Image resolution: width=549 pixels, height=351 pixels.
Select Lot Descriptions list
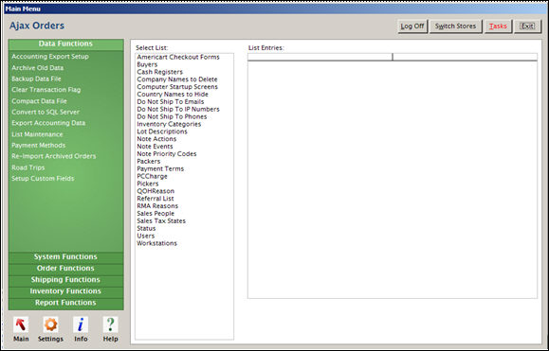point(162,132)
